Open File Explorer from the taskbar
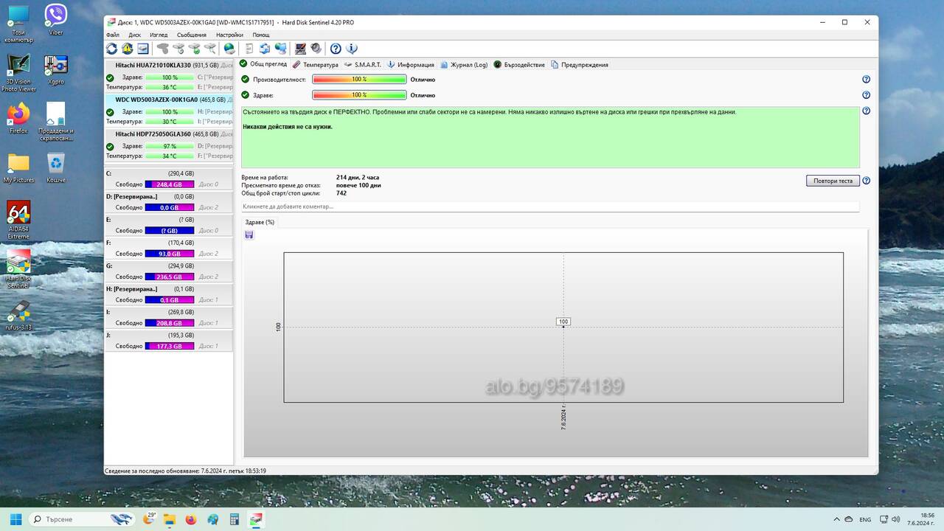 click(x=170, y=519)
